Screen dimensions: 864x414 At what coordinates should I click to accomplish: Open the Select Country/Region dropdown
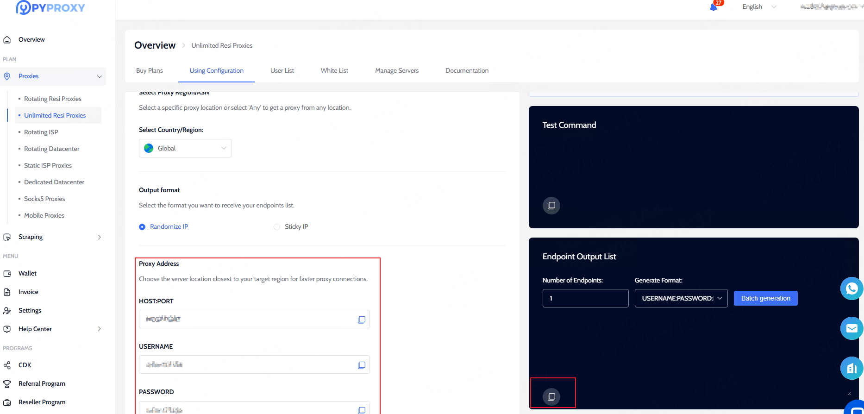[185, 148]
